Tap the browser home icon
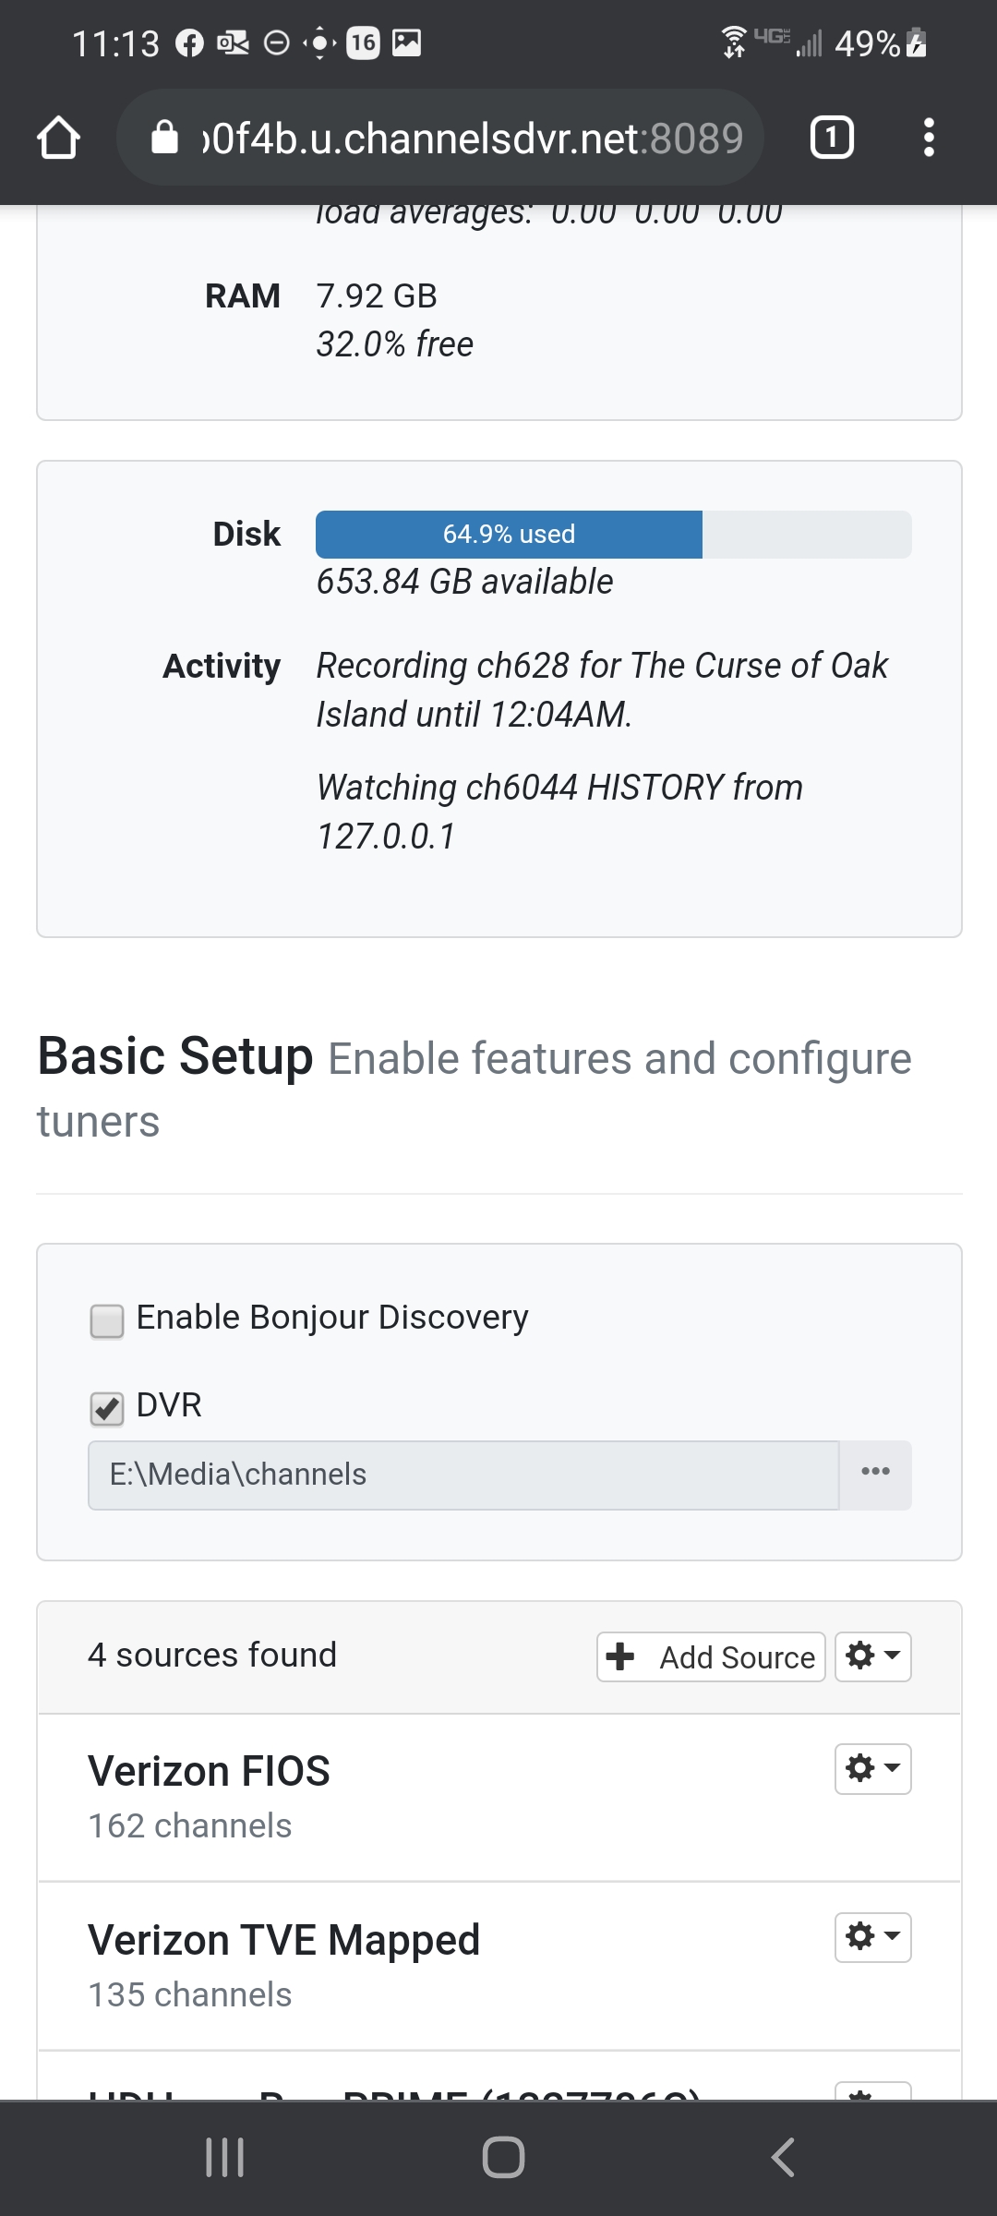997x2216 pixels. [59, 138]
